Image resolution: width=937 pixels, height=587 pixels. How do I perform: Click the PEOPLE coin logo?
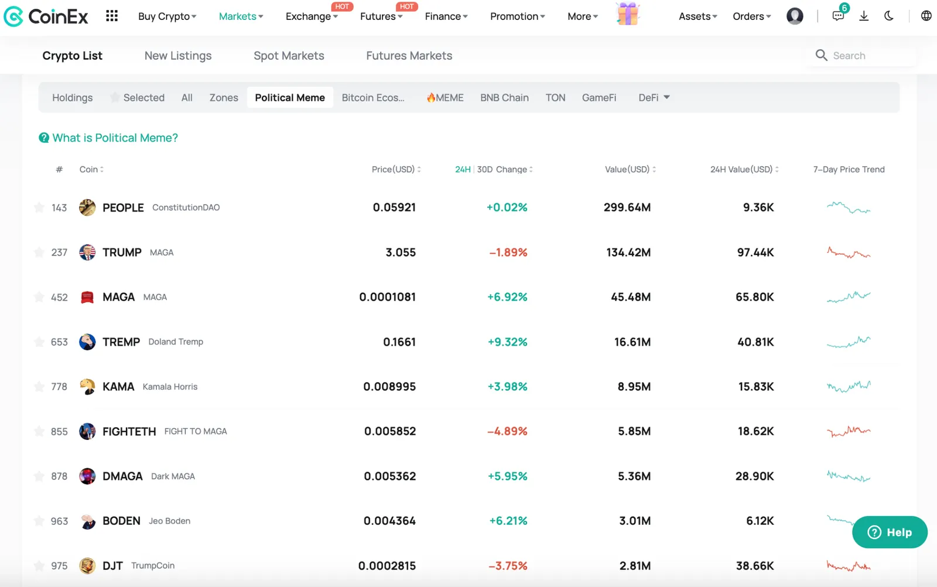pyautogui.click(x=87, y=207)
